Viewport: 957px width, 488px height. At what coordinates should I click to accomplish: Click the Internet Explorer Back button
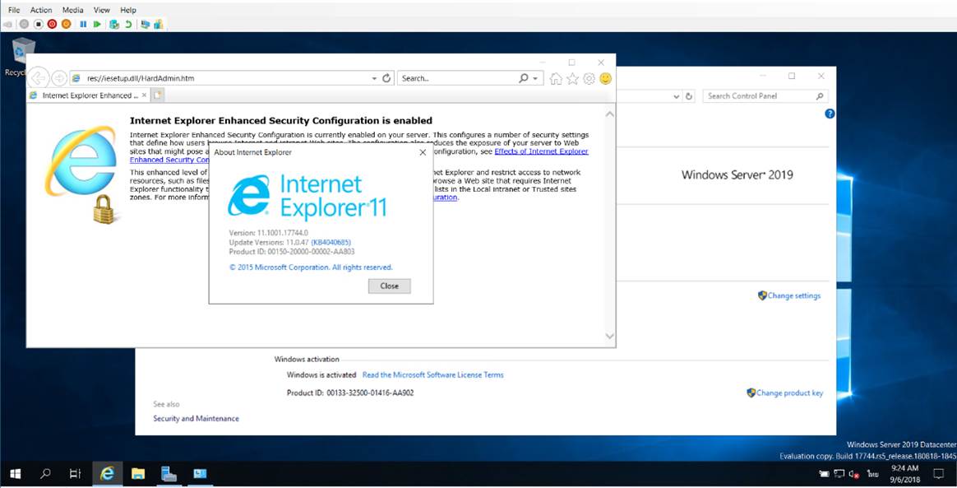(x=39, y=77)
